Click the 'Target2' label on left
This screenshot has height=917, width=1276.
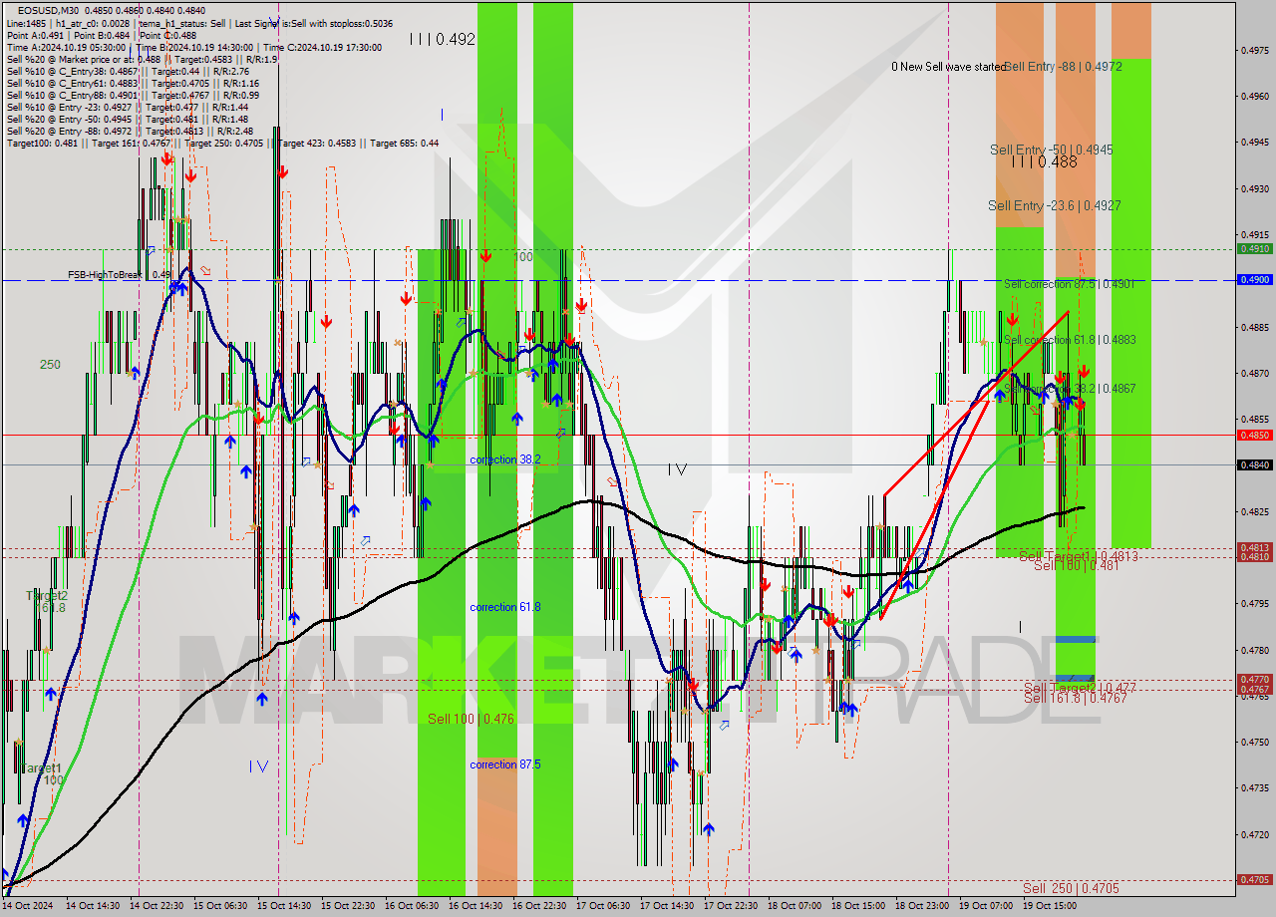(47, 595)
